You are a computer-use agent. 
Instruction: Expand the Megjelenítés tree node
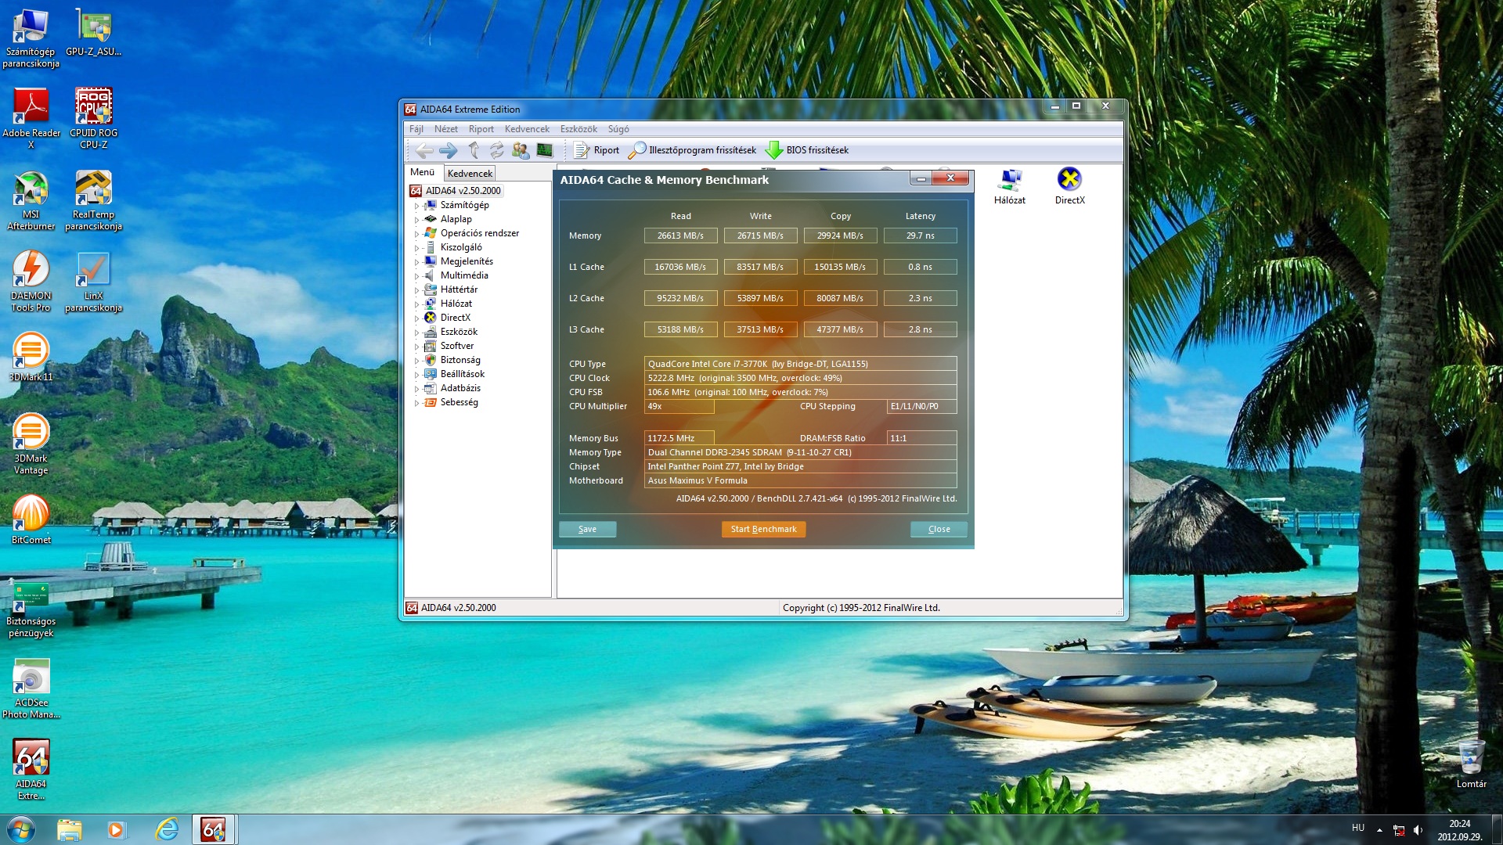(x=416, y=262)
